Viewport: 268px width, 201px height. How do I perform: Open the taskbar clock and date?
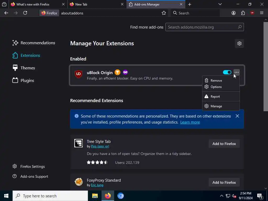click(245, 196)
